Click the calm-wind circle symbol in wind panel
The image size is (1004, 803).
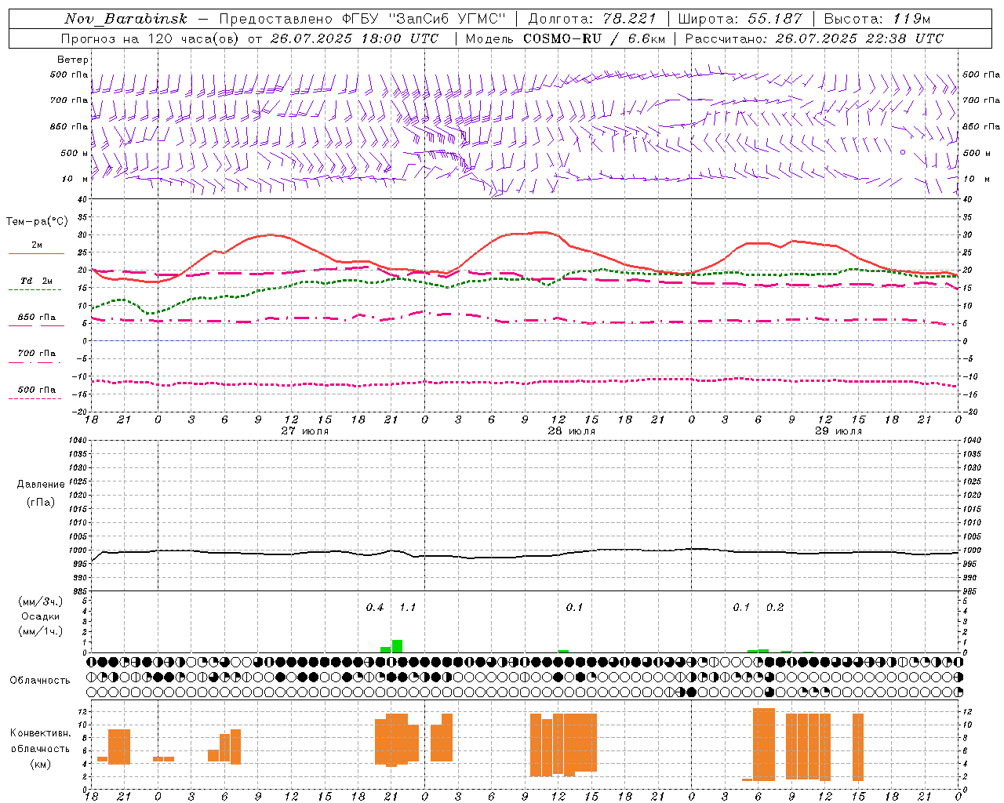click(x=903, y=152)
